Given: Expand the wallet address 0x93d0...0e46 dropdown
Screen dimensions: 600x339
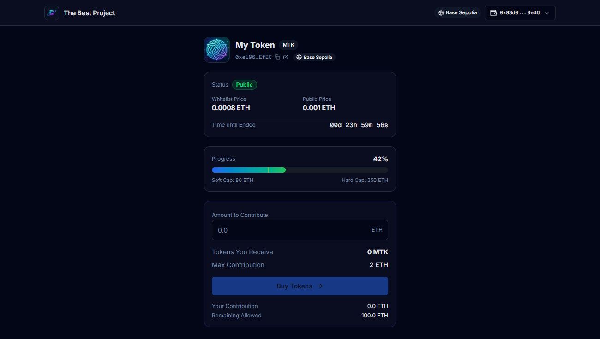Looking at the screenshot, I should point(520,12).
